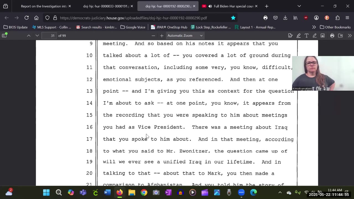The height and width of the screenshot is (199, 354).
Task: Open the Extensions puzzle menu
Action: [x=337, y=18]
